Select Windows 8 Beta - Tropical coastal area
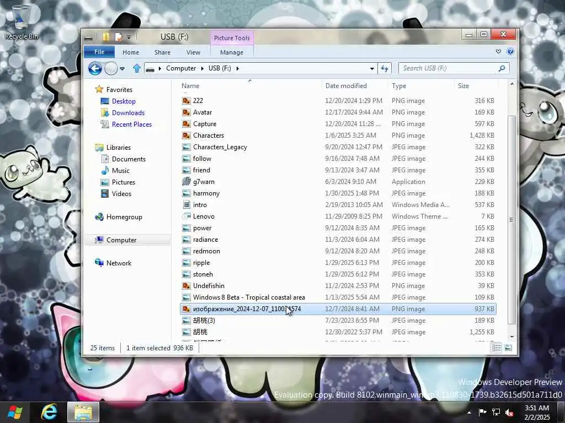This screenshot has width=565, height=423. tap(338, 297)
